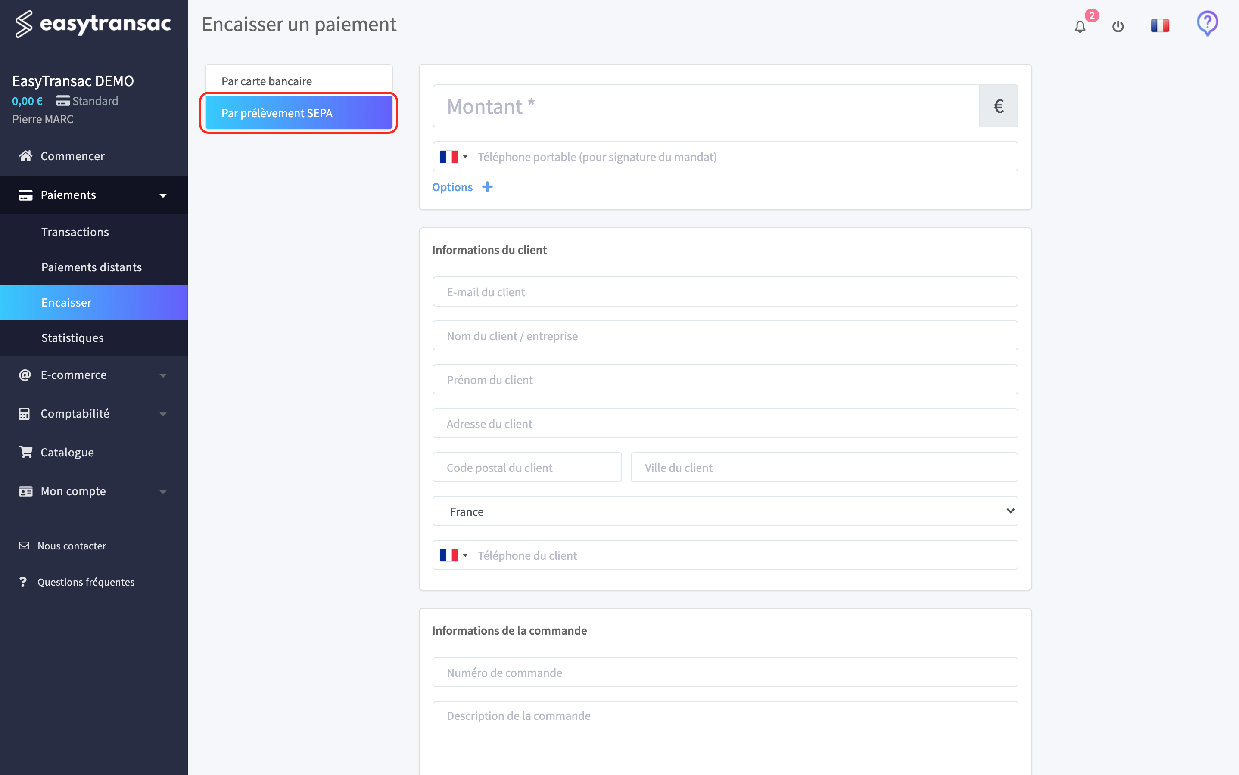
Task: Click the Pierre MARC user name
Action: 43,119
